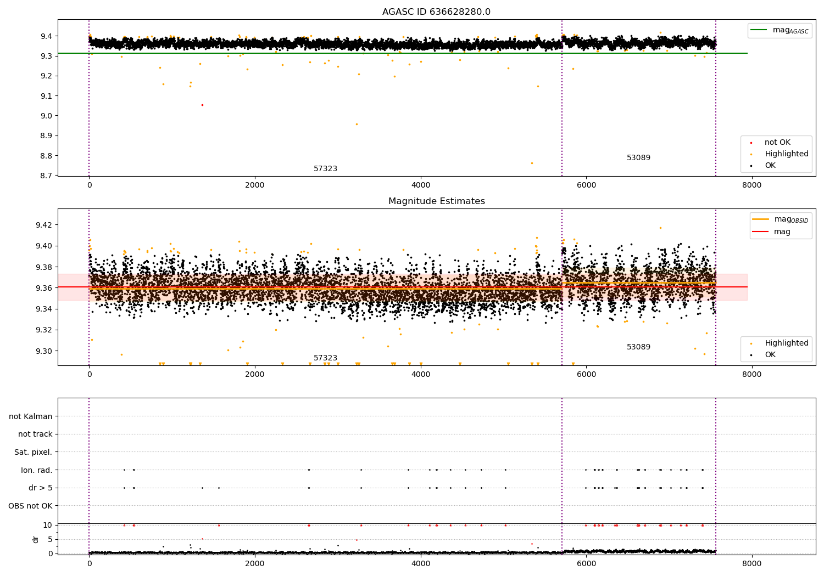Click the "not OK" legend entry
The image size is (824, 576).
click(x=777, y=143)
